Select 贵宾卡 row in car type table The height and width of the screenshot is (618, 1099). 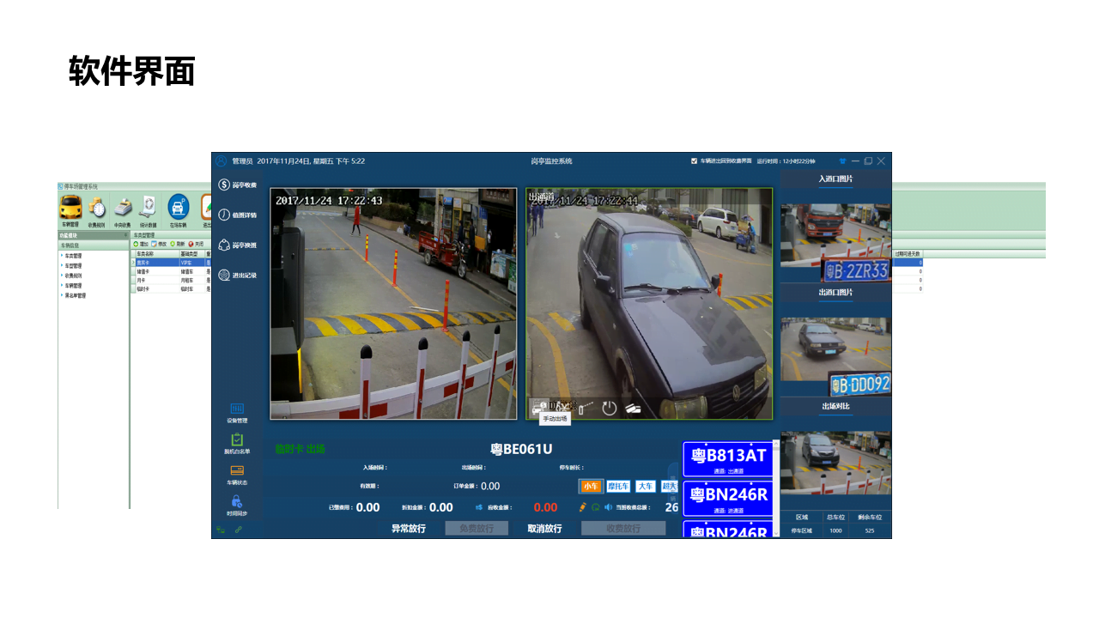click(x=171, y=263)
